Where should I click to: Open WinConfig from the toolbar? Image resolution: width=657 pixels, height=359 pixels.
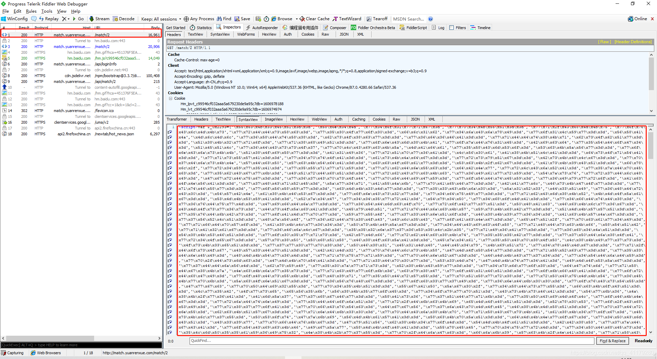point(14,19)
